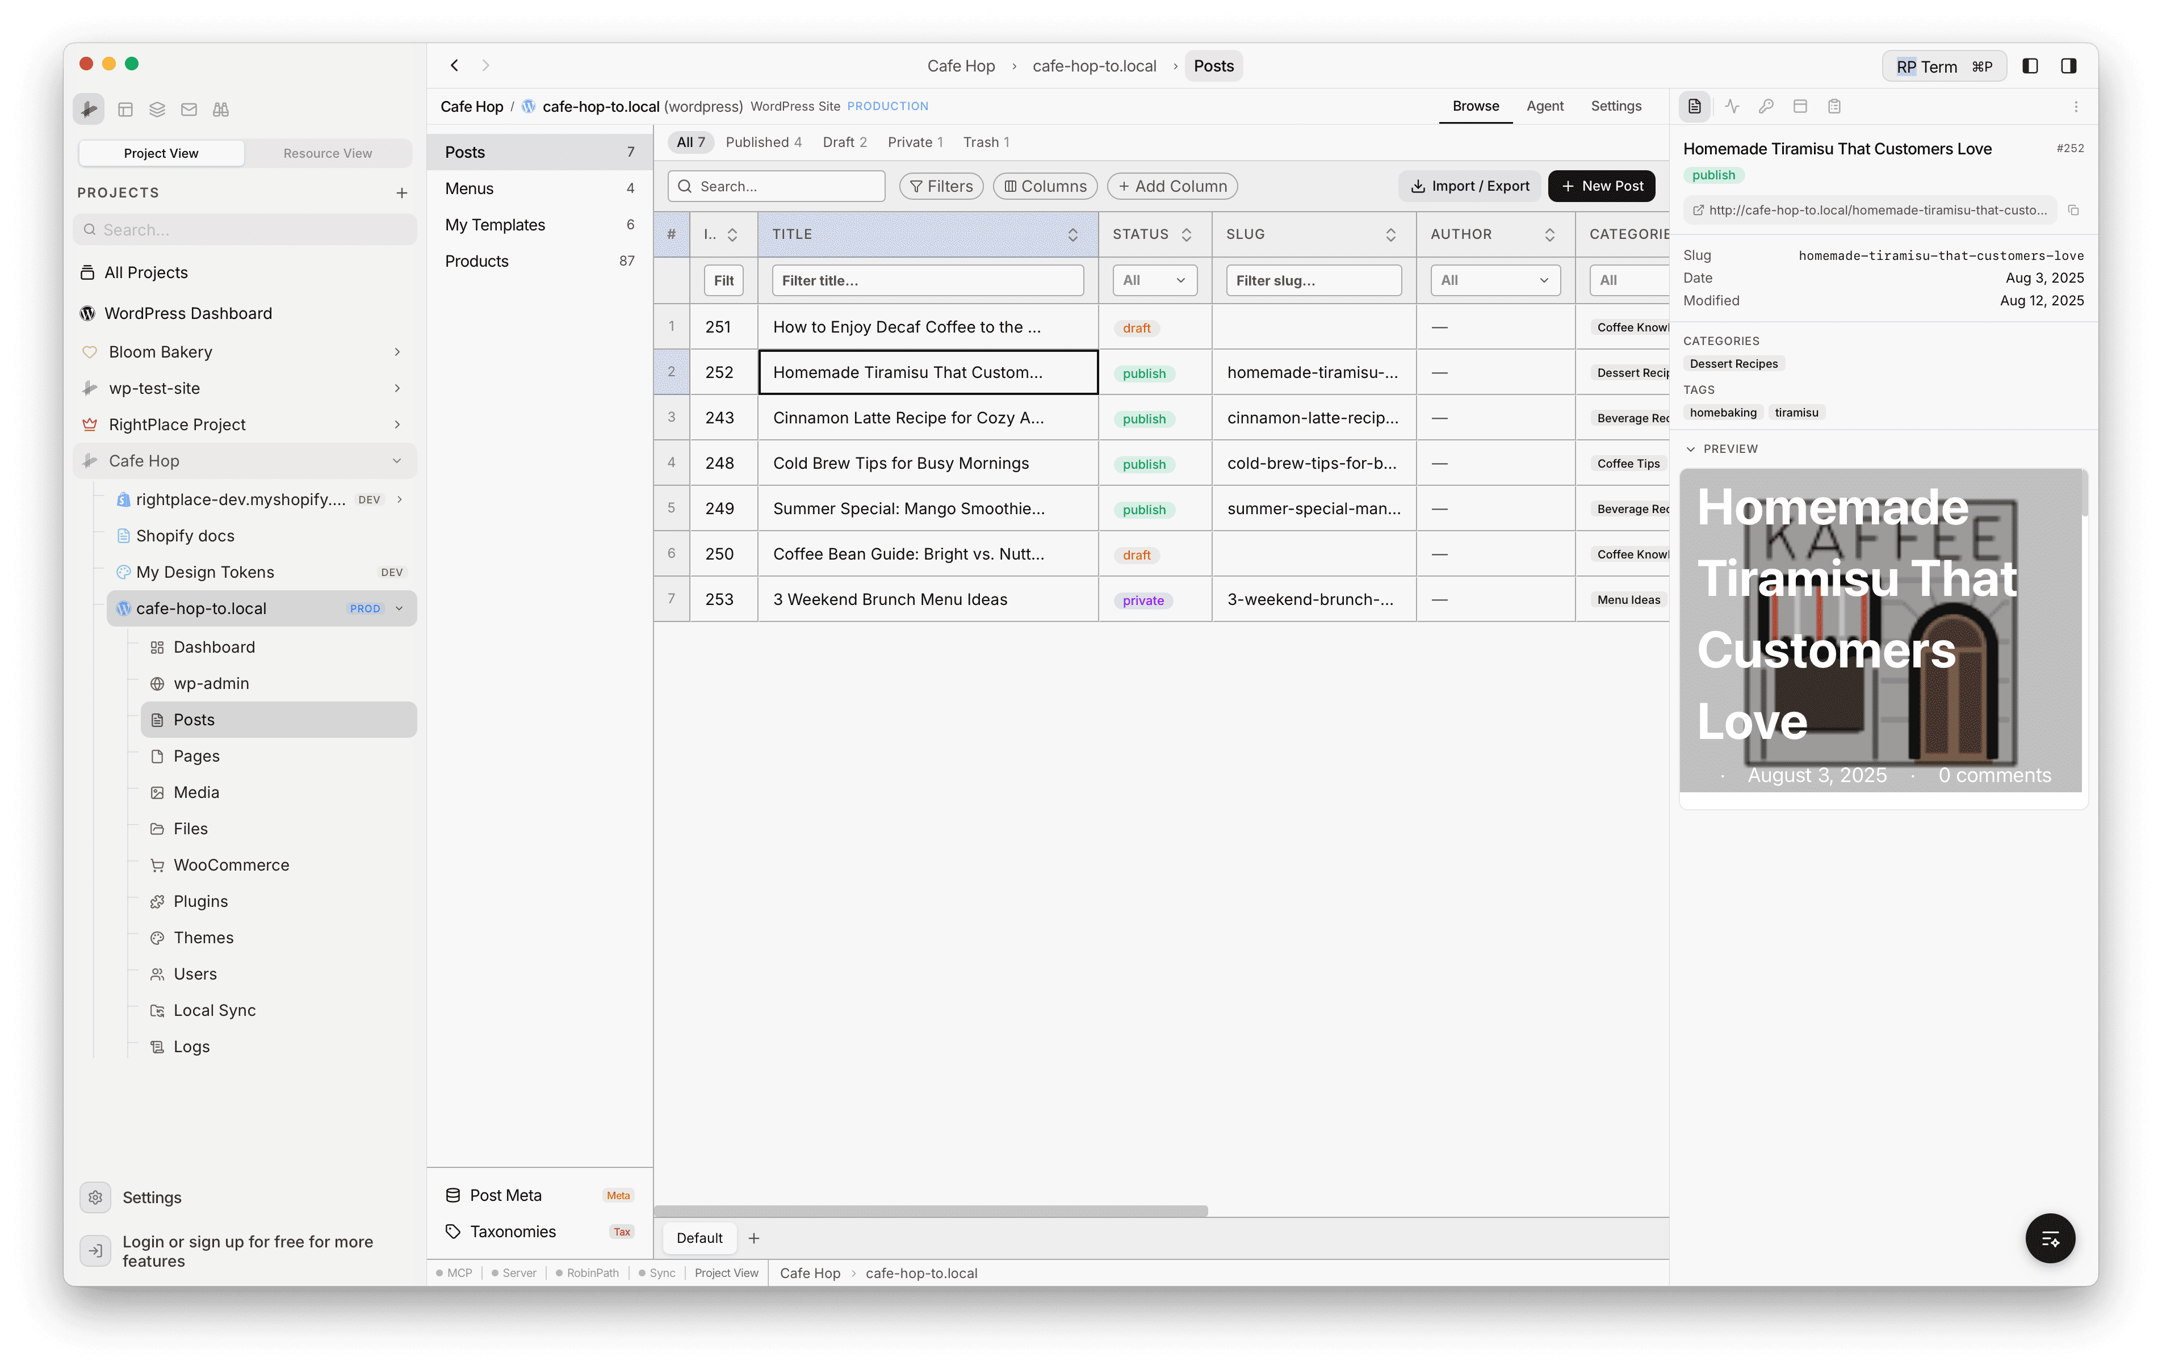Click the homebaking tag

pos(1723,412)
